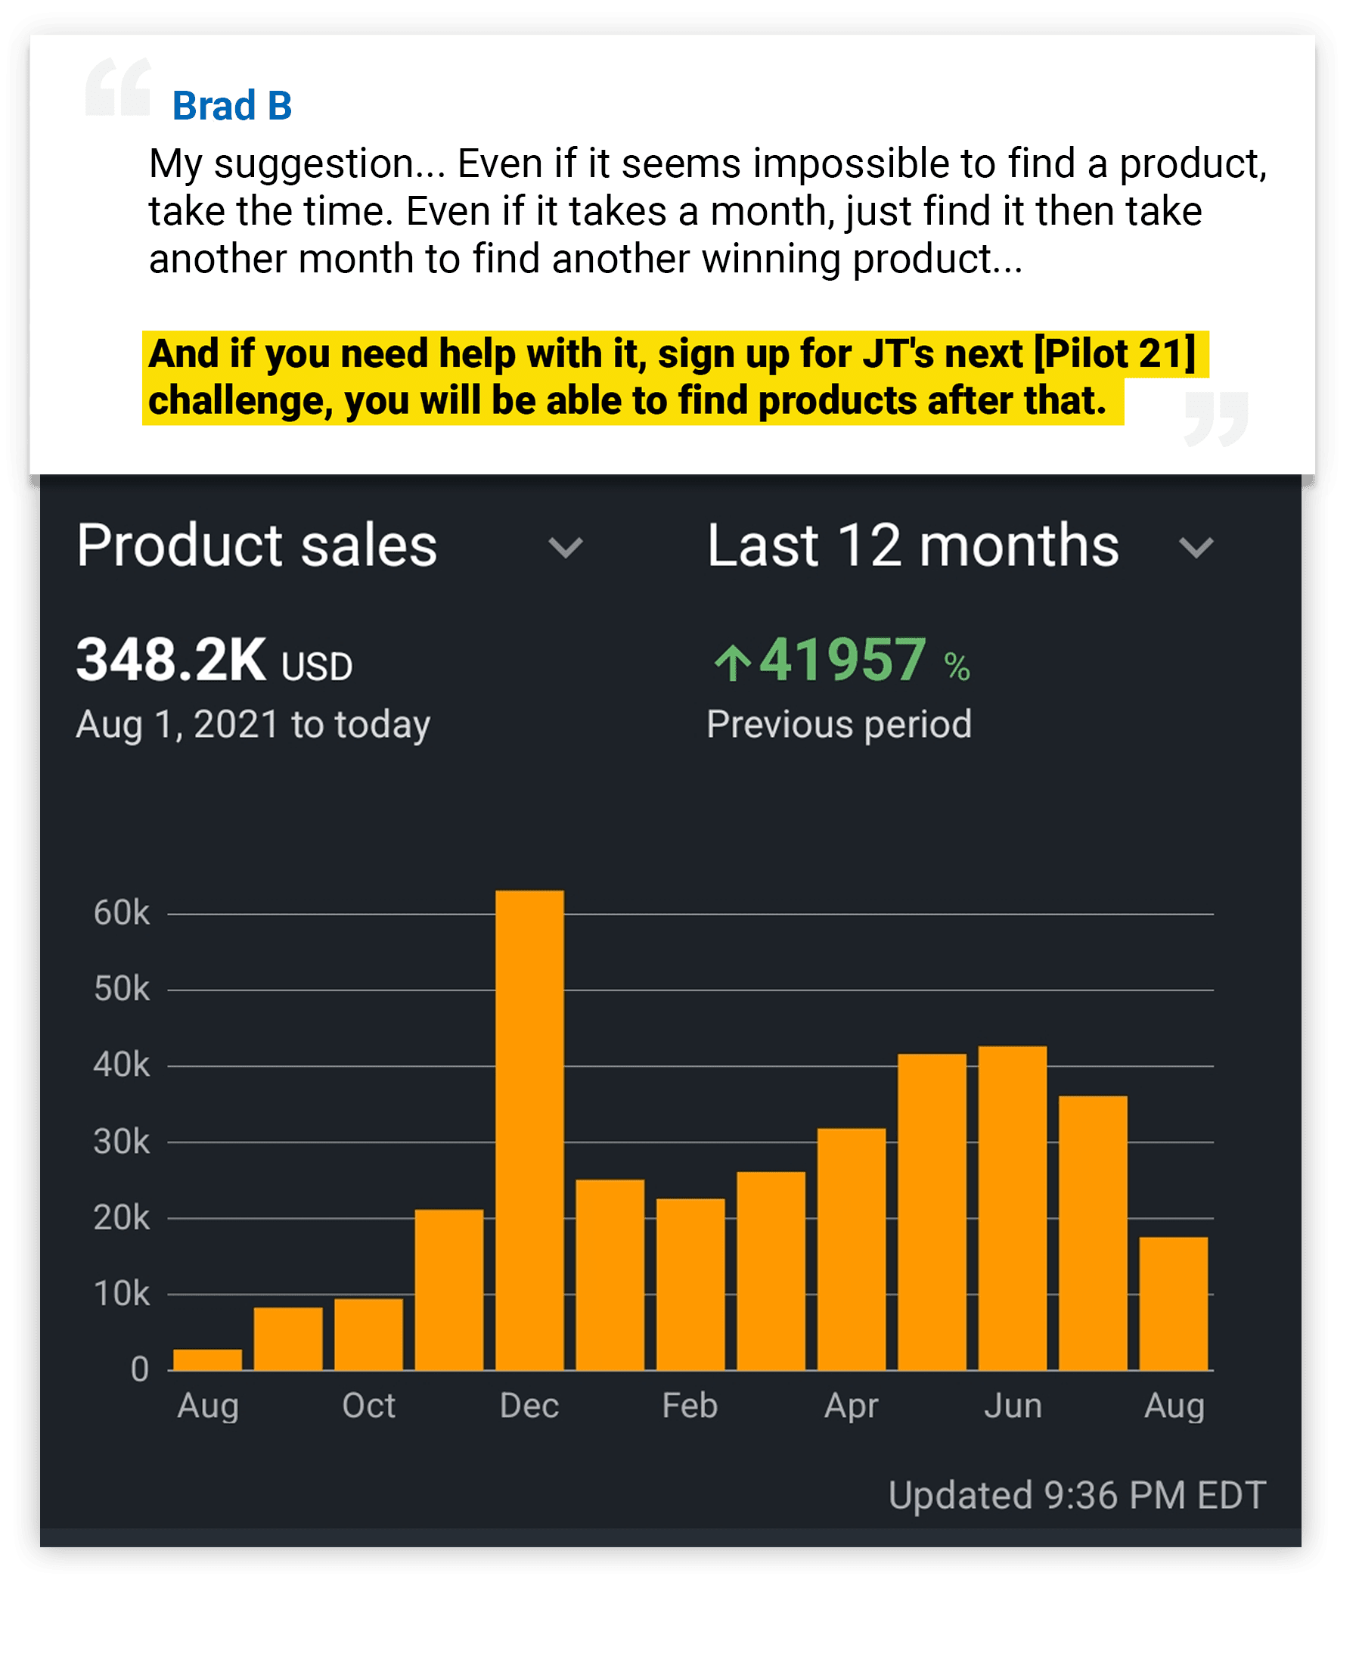Click the Updated 9:36 PM EDT timestamp

[x=1076, y=1495]
